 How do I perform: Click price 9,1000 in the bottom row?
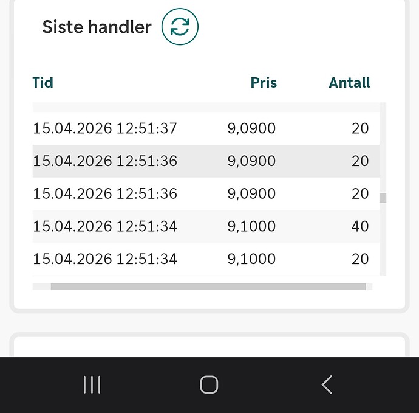click(x=251, y=259)
